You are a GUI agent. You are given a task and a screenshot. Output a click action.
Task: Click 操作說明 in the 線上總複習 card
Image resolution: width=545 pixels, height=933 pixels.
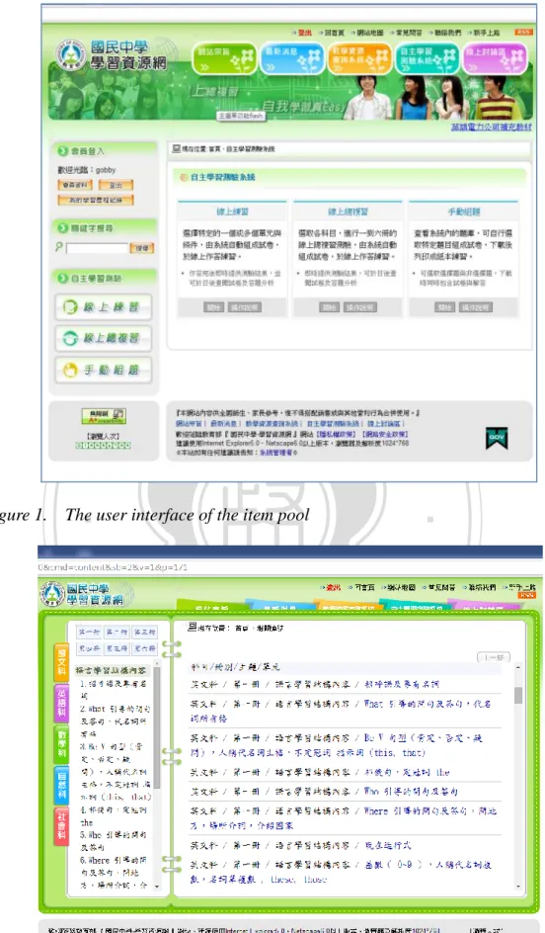(x=360, y=307)
